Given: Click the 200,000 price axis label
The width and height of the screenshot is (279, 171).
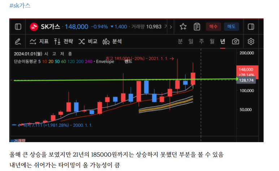Looking at the screenshot, I should 247,53.
